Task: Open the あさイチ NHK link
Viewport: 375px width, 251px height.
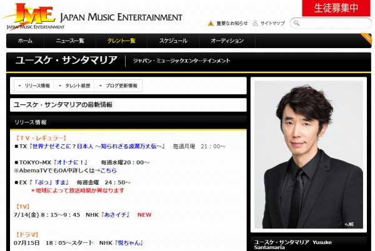Action: (115, 215)
